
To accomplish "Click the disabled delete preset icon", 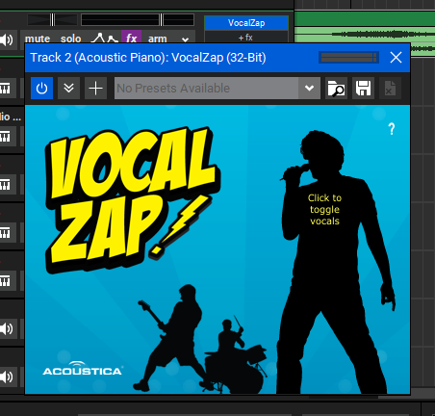I will click(x=389, y=89).
